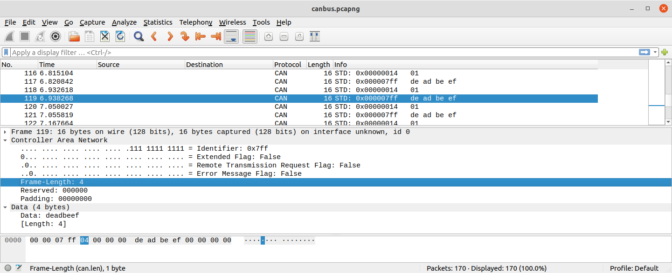This screenshot has width=672, height=273.
Task: Sort packets by the Time column
Action: [67, 65]
